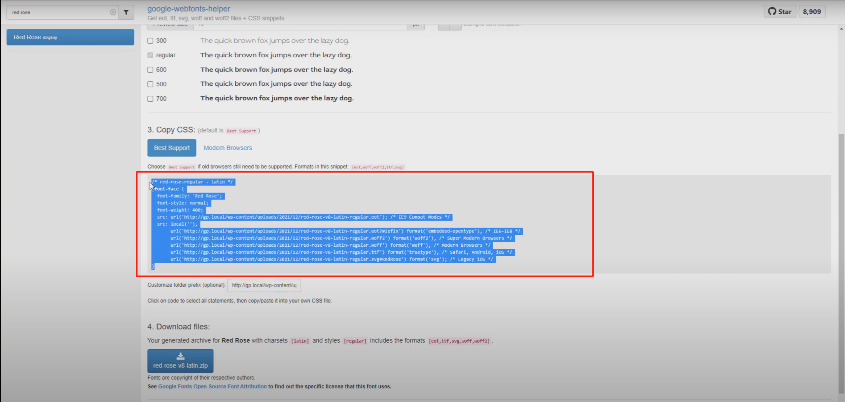Click the download icon for red-rose-v8-latin.zip
The width and height of the screenshot is (845, 402).
coord(180,356)
